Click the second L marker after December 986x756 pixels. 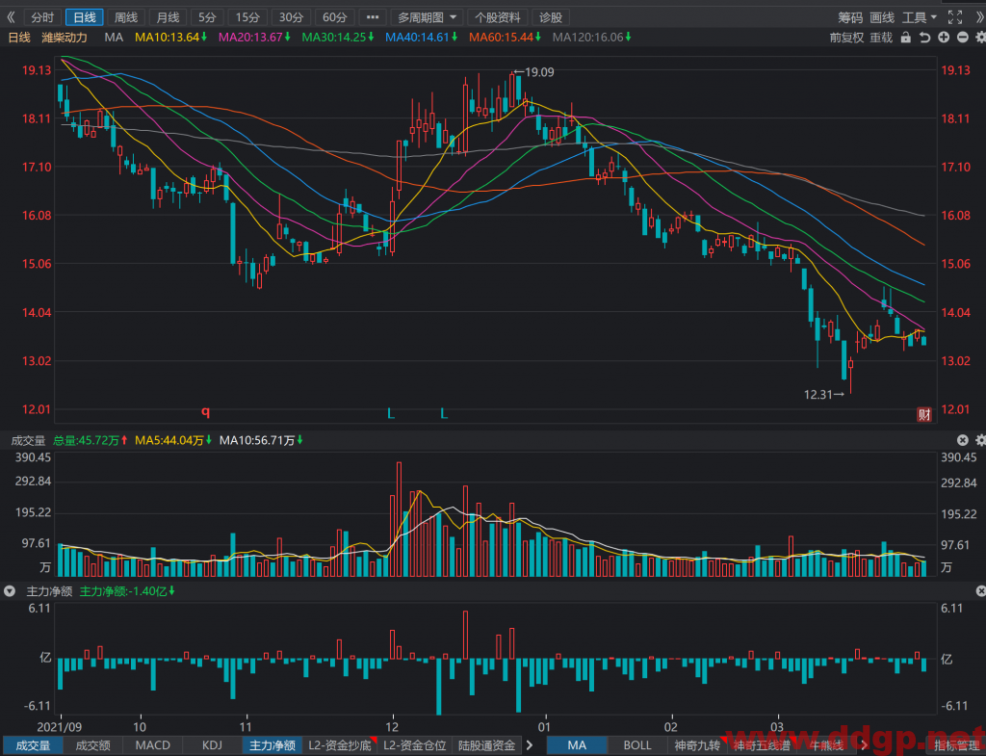coord(443,413)
